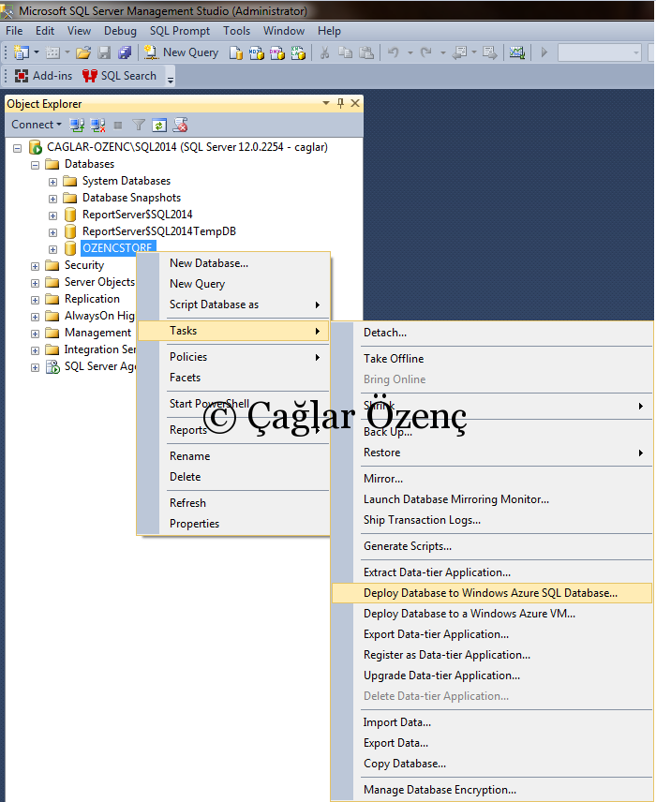This screenshot has height=802, width=656.
Task: Expand the Security folder
Action: pos(35,266)
